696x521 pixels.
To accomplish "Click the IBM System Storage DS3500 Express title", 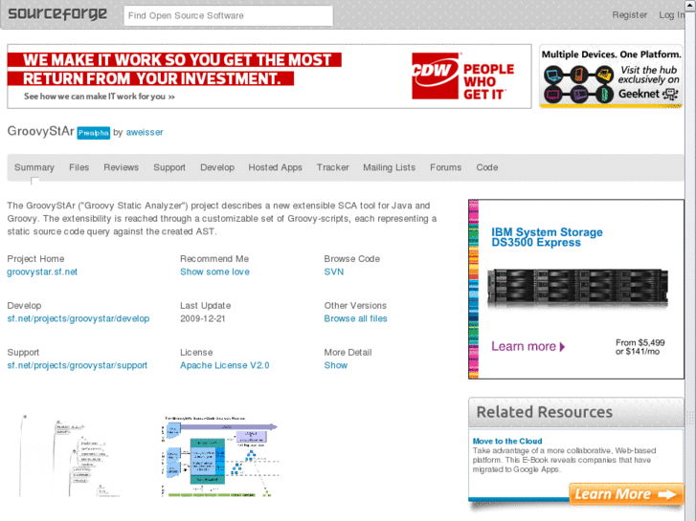I will point(547,237).
